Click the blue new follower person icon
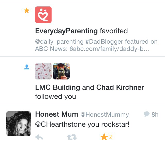Image resolution: width=165 pixels, height=145 pixels. pos(27,67)
